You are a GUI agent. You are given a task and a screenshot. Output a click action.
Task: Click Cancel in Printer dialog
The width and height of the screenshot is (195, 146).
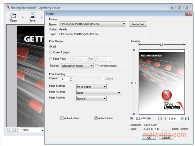click(x=166, y=138)
